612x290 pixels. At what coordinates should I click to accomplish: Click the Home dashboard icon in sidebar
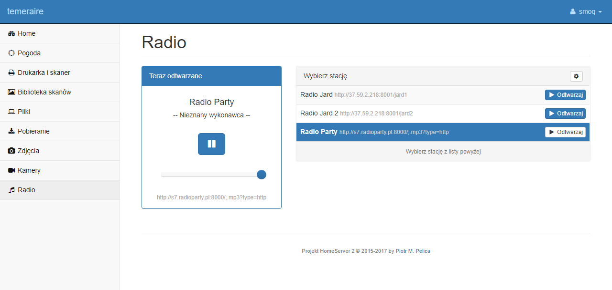point(11,34)
